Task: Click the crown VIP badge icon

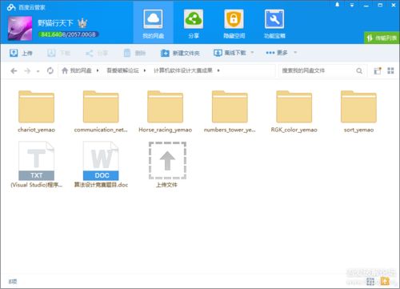Action: point(82,23)
